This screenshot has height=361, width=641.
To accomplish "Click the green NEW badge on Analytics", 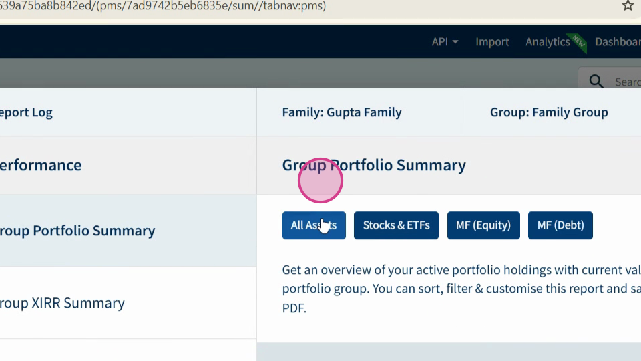I will coord(578,41).
